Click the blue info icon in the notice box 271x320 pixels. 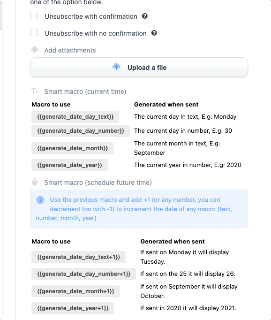pos(40,200)
